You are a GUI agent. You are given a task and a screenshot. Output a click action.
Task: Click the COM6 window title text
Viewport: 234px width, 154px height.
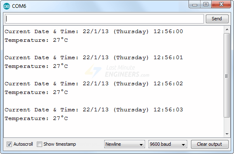pyautogui.click(x=19, y=6)
